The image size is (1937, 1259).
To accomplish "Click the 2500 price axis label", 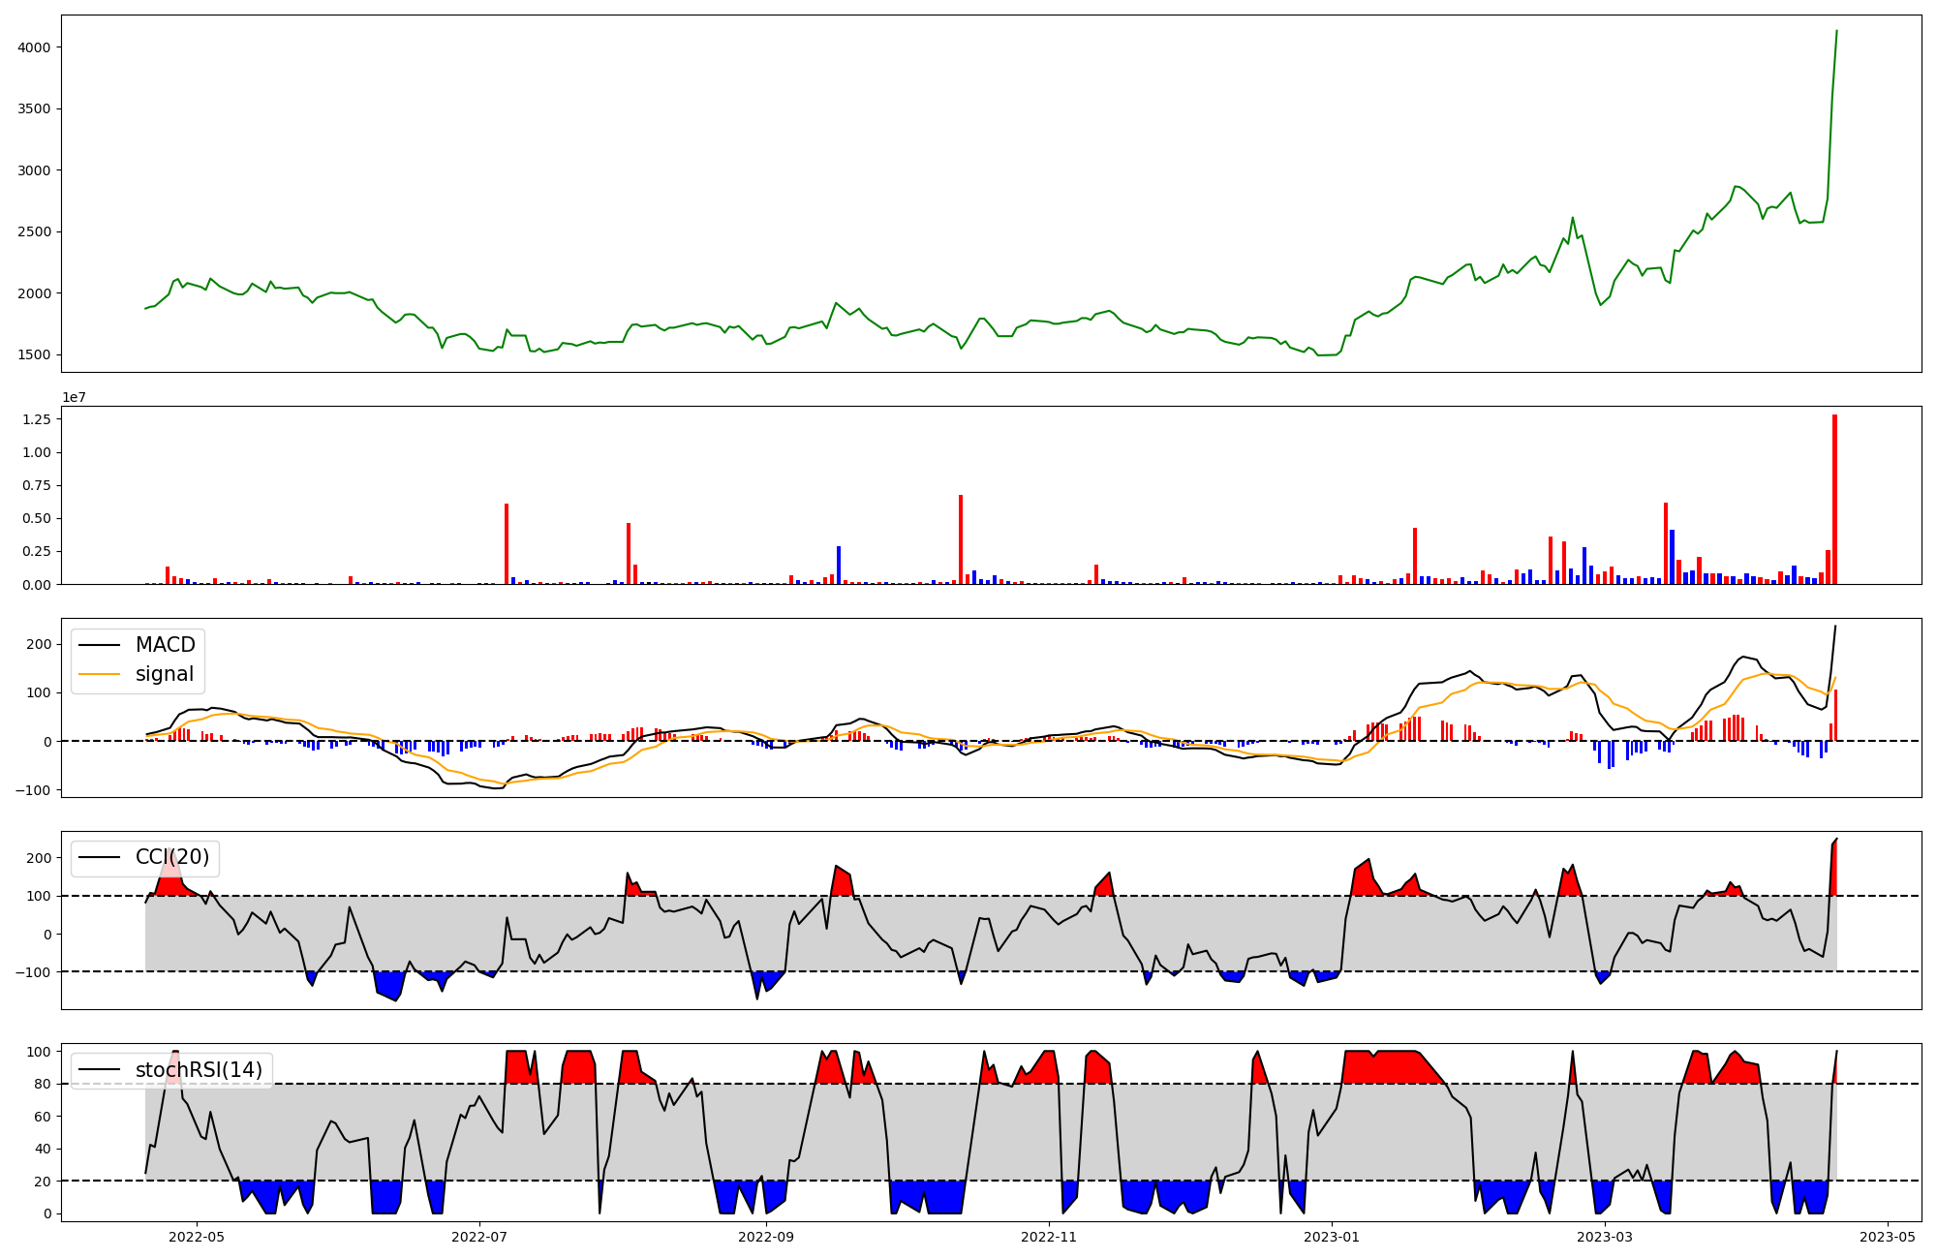I will coord(35,231).
